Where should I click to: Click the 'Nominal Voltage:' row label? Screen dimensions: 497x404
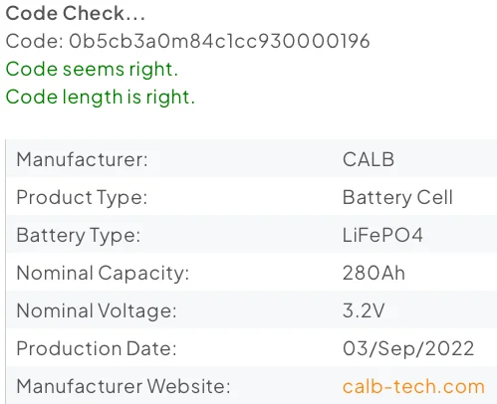(x=97, y=311)
